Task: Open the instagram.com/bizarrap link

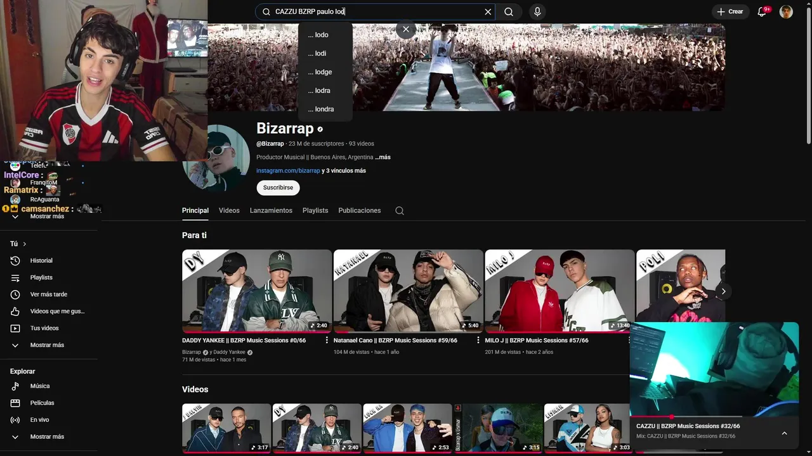Action: pyautogui.click(x=288, y=171)
